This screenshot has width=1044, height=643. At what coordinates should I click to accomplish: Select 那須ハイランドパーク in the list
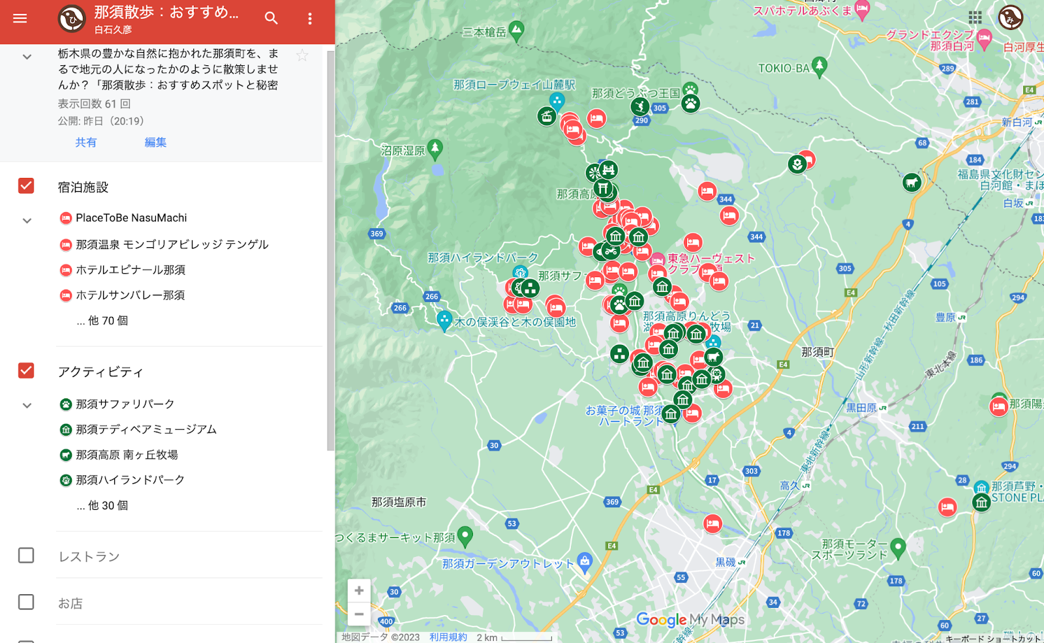click(x=130, y=480)
